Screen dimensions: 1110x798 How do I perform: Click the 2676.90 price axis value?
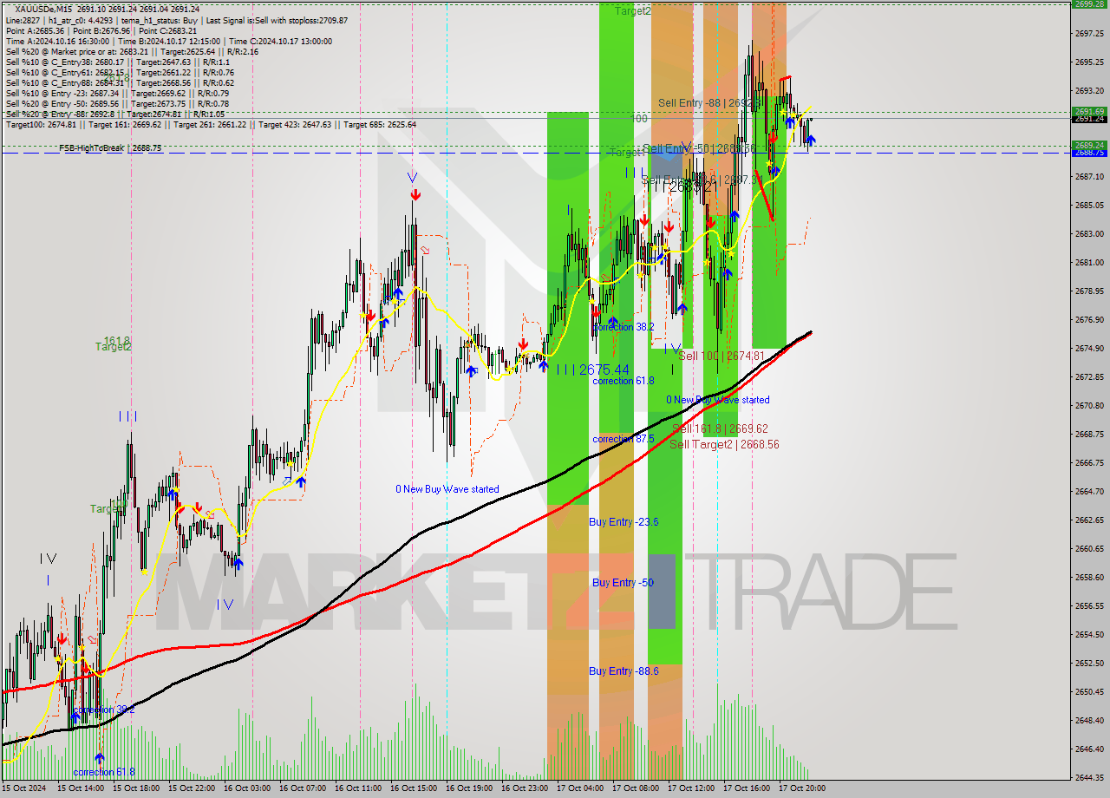click(1089, 319)
